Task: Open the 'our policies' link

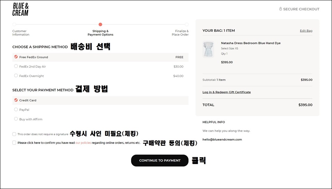Action: pos(83,143)
